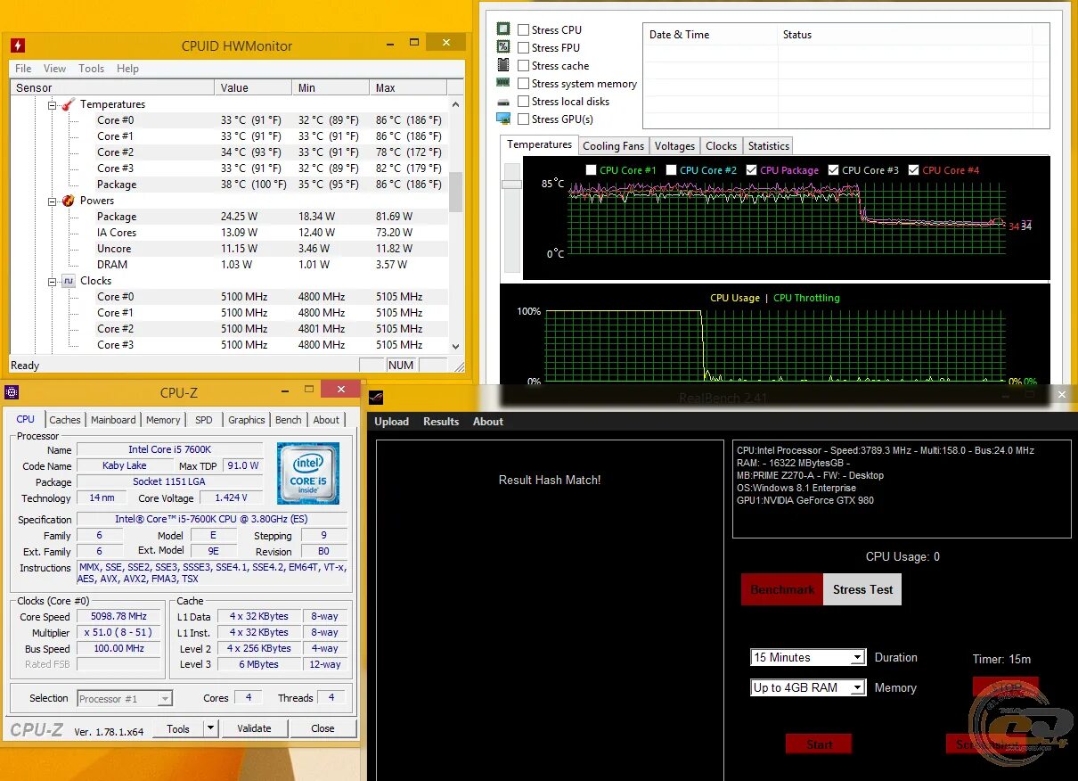Switch to the SPD tab in CPU-Z
This screenshot has height=781, width=1078.
point(204,420)
